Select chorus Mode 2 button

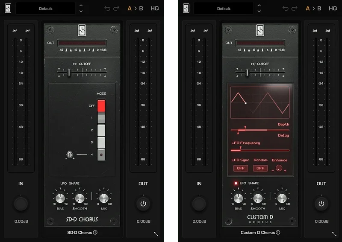tap(101, 130)
